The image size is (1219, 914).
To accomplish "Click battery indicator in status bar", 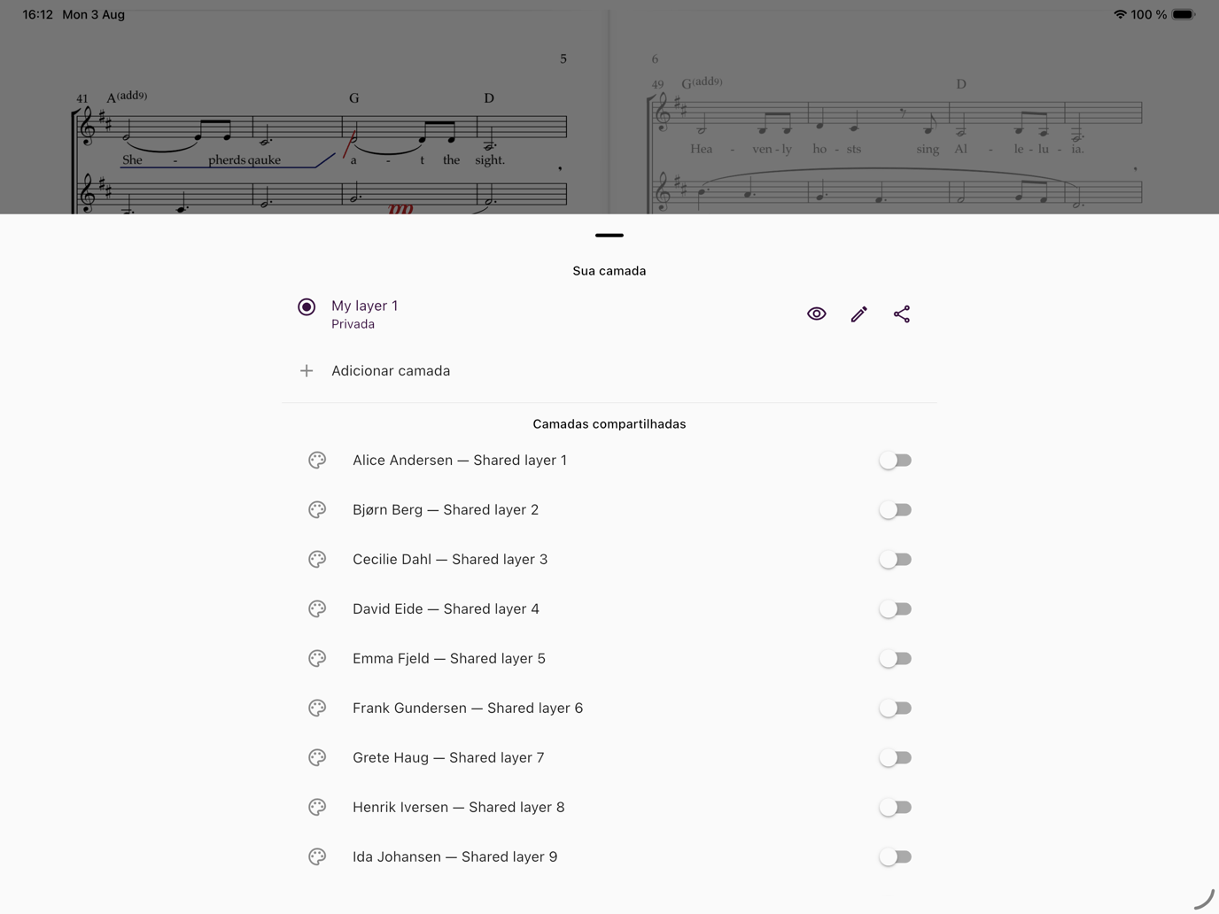I will coord(1184,14).
